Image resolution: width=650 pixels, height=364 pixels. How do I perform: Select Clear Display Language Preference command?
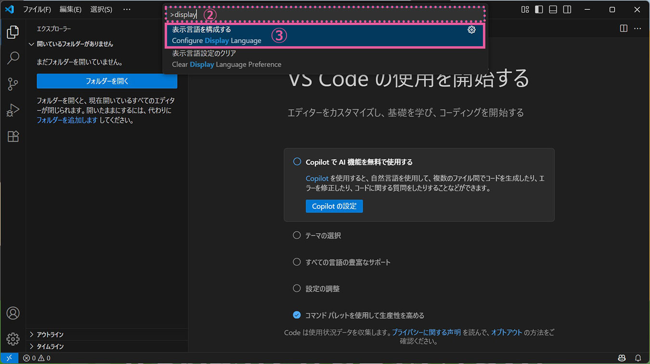tap(325, 59)
